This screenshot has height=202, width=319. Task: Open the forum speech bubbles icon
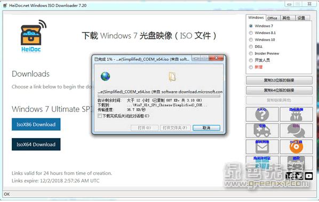click(x=296, y=131)
